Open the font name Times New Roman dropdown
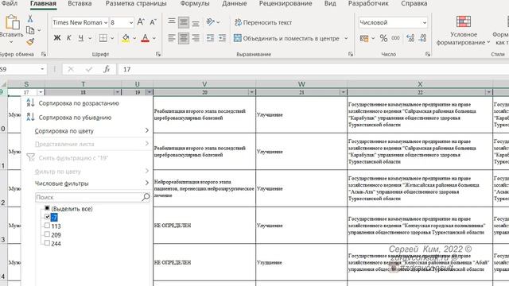This screenshot has width=509, height=286. click(106, 22)
